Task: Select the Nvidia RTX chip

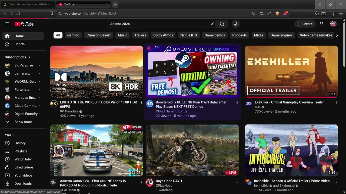Action: click(189, 35)
